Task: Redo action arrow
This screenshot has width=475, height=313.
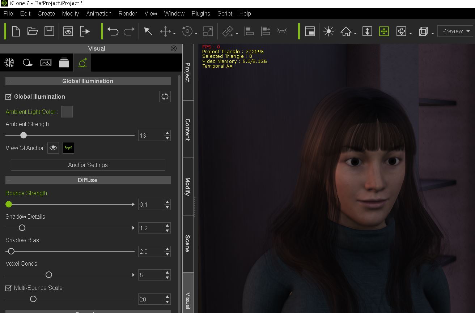Action: pyautogui.click(x=129, y=31)
